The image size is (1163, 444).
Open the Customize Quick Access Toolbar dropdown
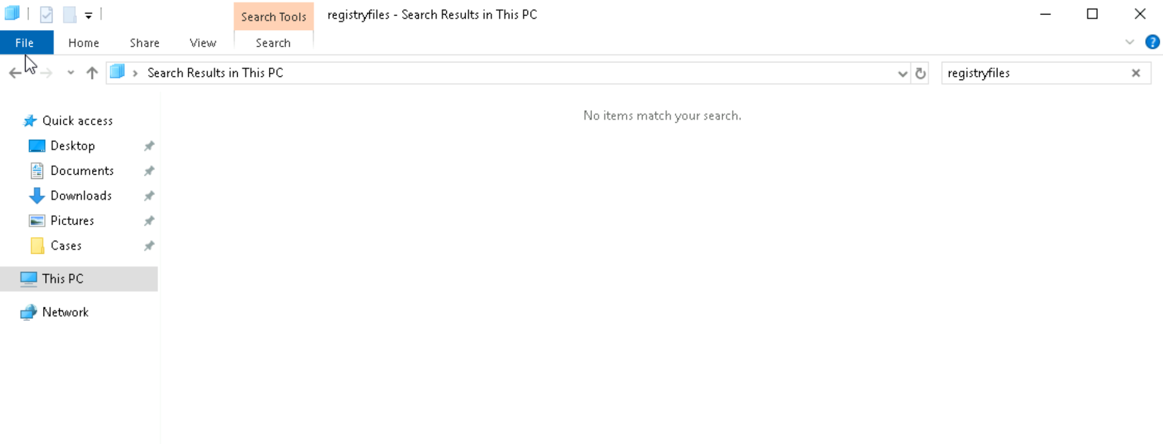89,16
